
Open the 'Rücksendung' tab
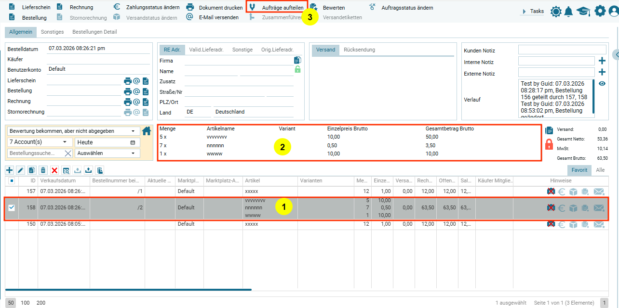pos(359,50)
